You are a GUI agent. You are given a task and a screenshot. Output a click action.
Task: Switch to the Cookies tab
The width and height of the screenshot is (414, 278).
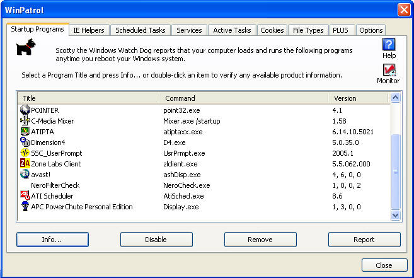pos(272,30)
